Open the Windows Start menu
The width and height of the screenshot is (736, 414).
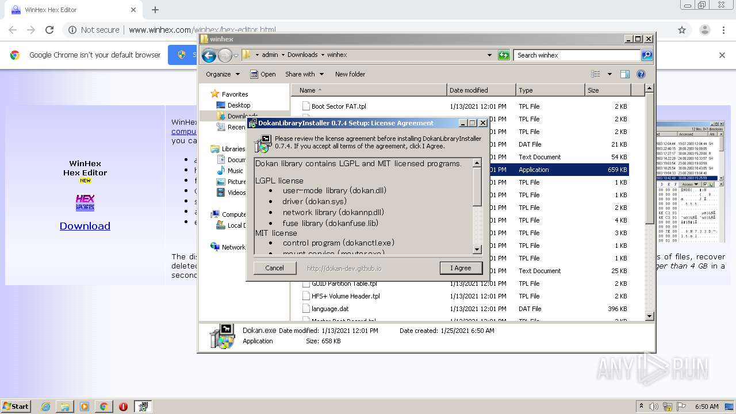pos(16,406)
